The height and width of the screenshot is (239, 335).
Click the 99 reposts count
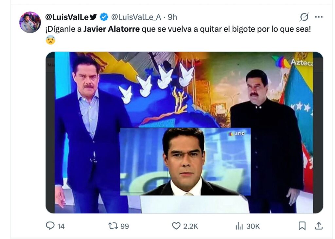click(x=125, y=226)
